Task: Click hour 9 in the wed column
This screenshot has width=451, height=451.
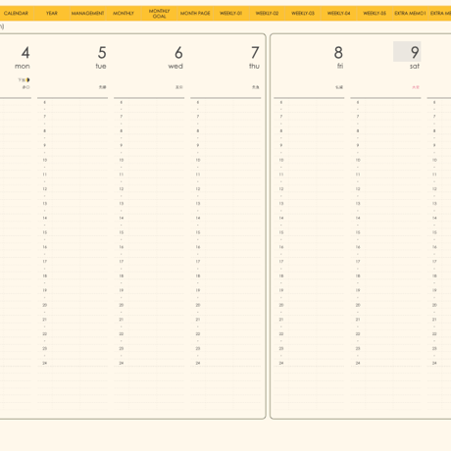Action: pos(122,145)
